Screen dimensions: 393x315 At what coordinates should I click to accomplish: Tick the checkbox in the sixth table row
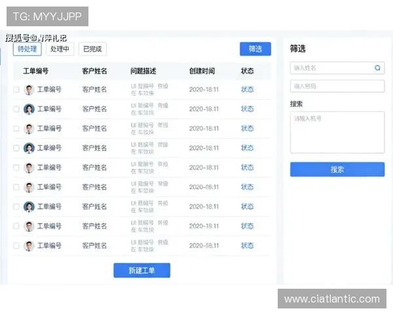[16, 187]
